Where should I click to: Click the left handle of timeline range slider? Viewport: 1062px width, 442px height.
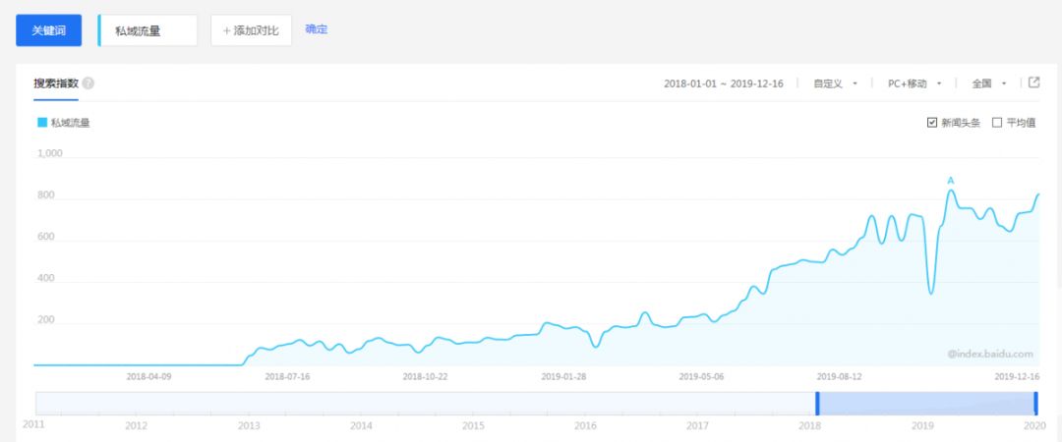coord(816,403)
